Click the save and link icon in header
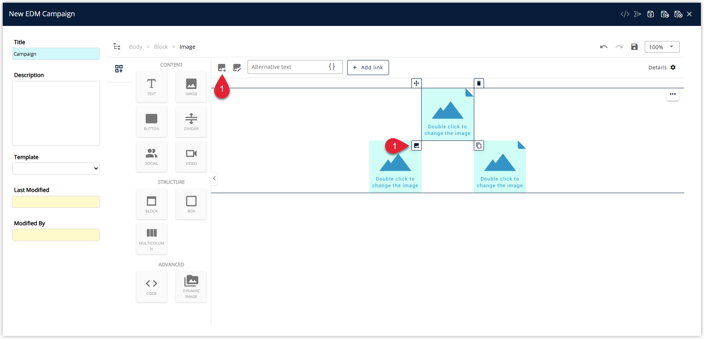 [665, 14]
